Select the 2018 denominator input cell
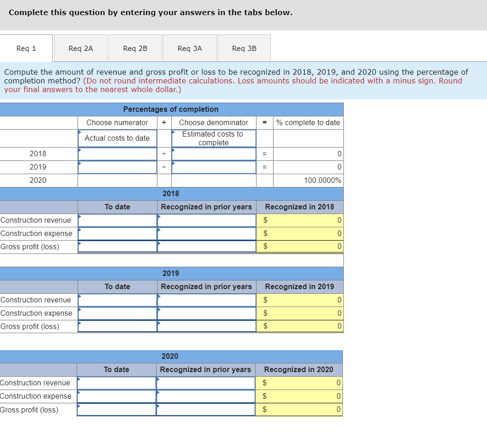This screenshot has height=439, width=487. [214, 154]
